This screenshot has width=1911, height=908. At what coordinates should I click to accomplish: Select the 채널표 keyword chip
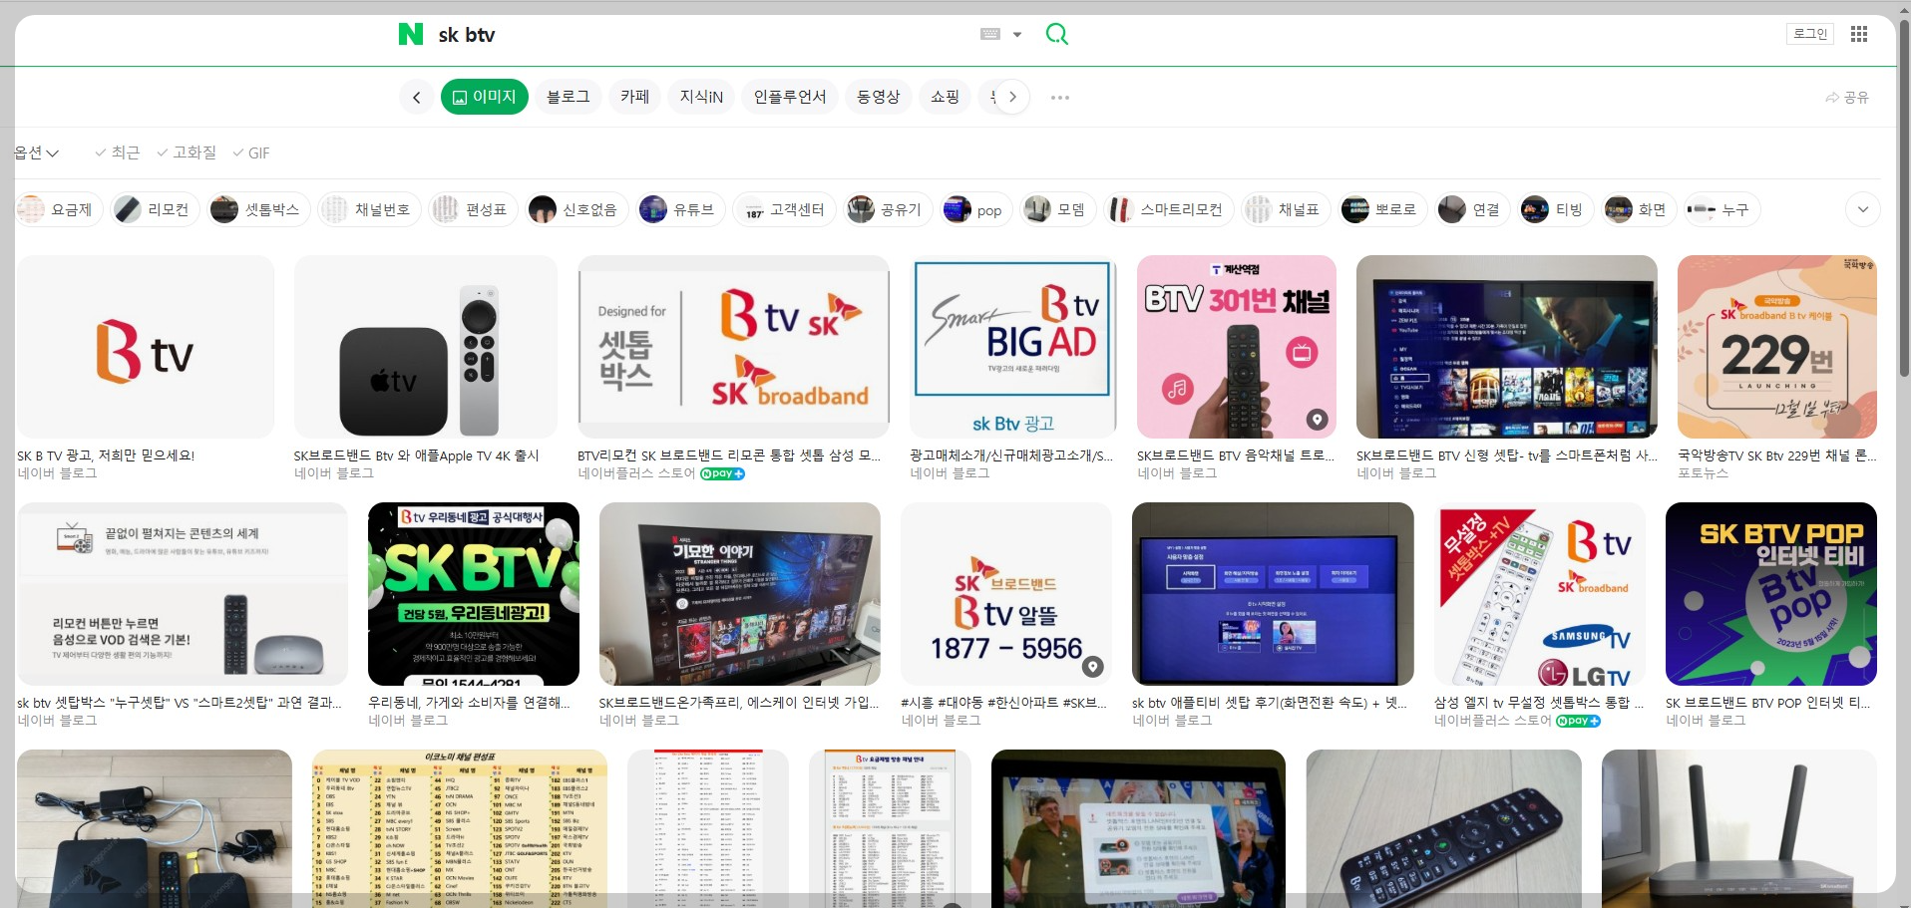1287,209
